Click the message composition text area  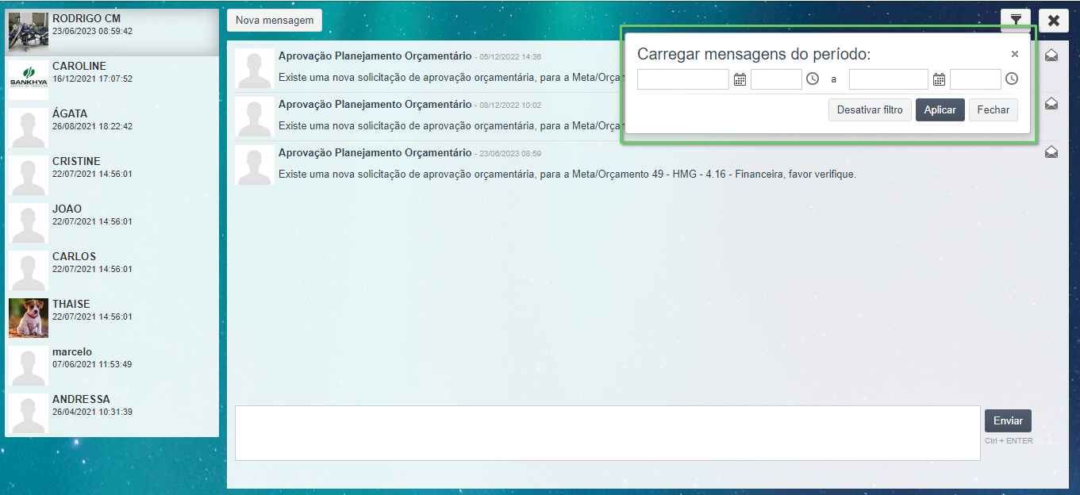point(608,433)
